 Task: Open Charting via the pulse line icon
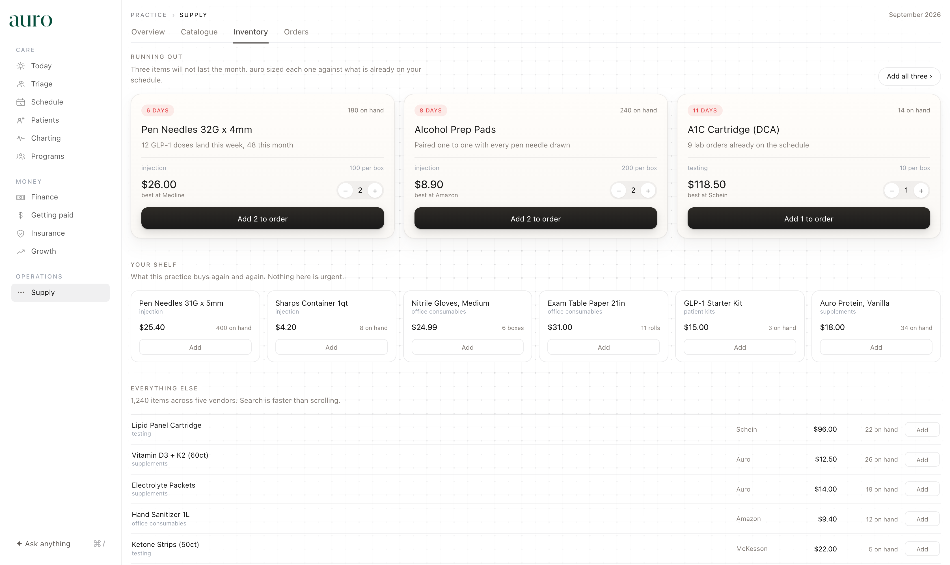tap(21, 138)
